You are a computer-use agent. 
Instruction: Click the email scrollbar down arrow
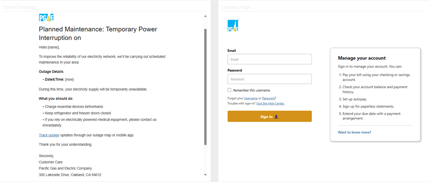pos(205,174)
